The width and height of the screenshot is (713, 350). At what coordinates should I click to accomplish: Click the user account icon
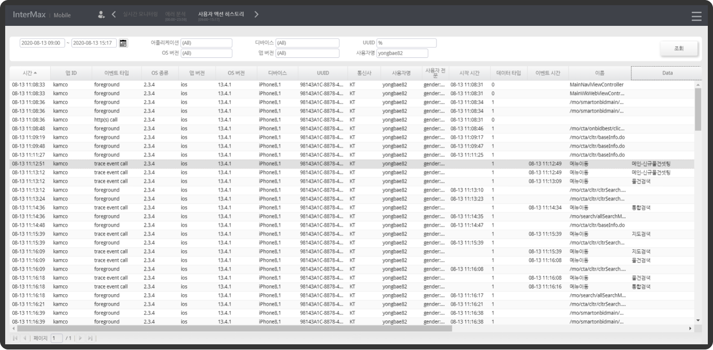(102, 14)
